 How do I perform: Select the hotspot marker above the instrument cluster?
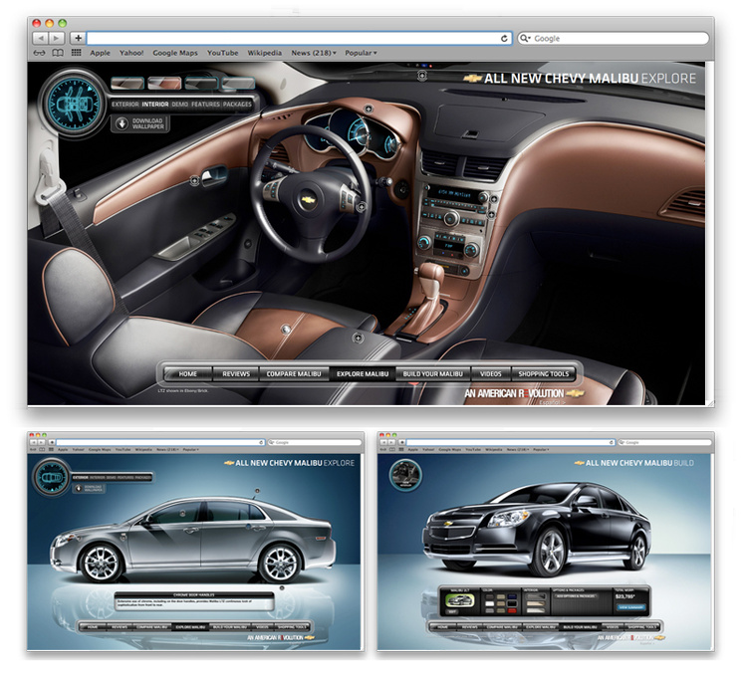tap(369, 110)
